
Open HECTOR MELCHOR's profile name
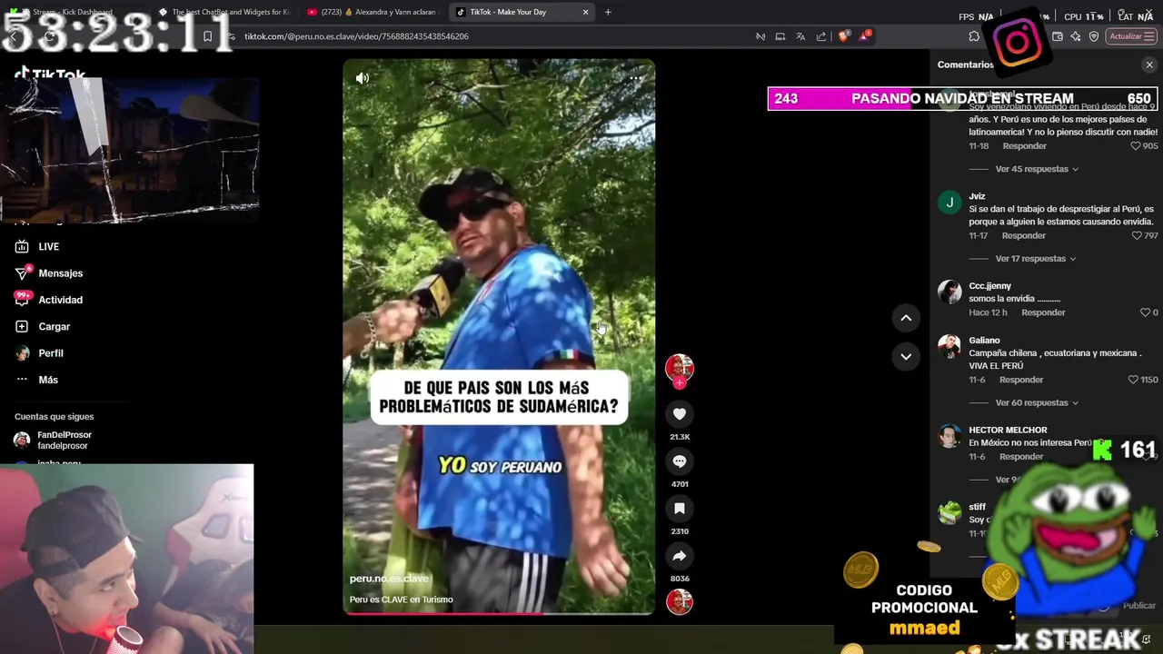[1008, 430]
